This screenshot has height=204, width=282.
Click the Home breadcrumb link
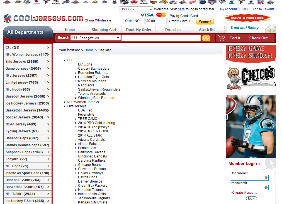(x=89, y=50)
